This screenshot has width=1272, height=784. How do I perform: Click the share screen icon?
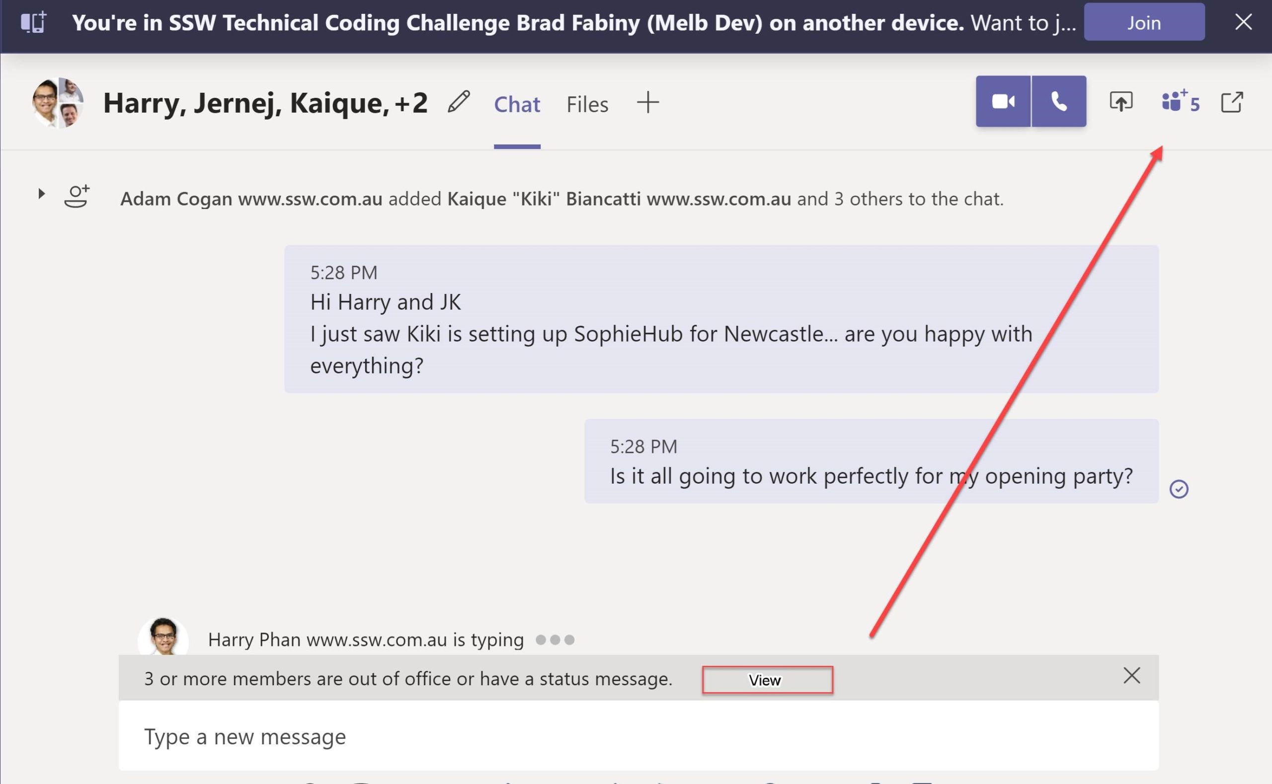[1120, 102]
